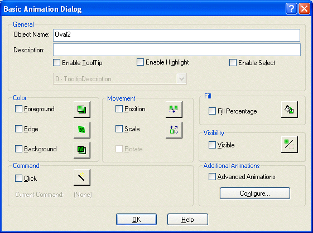Viewport: 313px width, 233px height.
Task: Enable the ToolTip checkbox
Action: coord(57,63)
